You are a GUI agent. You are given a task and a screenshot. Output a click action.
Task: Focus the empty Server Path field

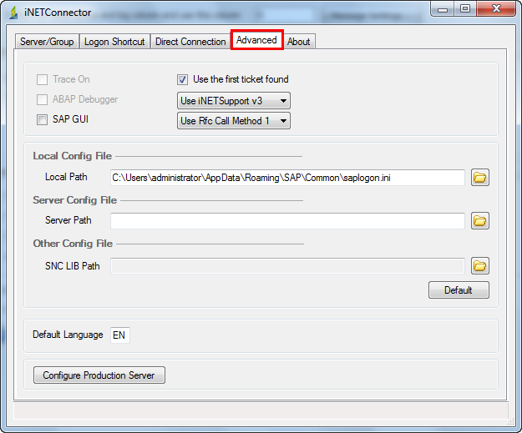(286, 221)
